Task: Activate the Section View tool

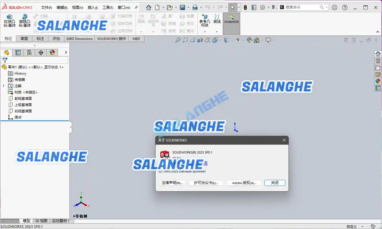Action: [200, 40]
